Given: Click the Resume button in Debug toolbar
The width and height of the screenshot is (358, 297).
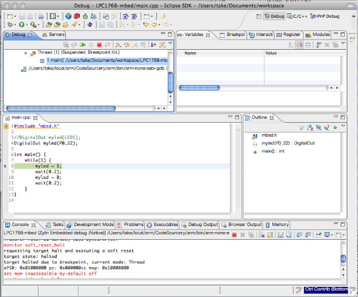Looking at the screenshot, I should (x=83, y=45).
